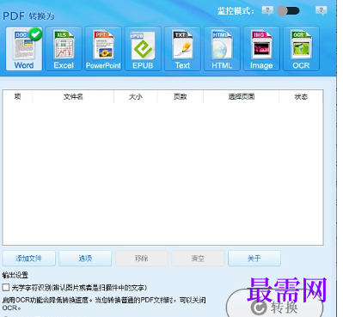Click the 清空 button

[198, 259]
